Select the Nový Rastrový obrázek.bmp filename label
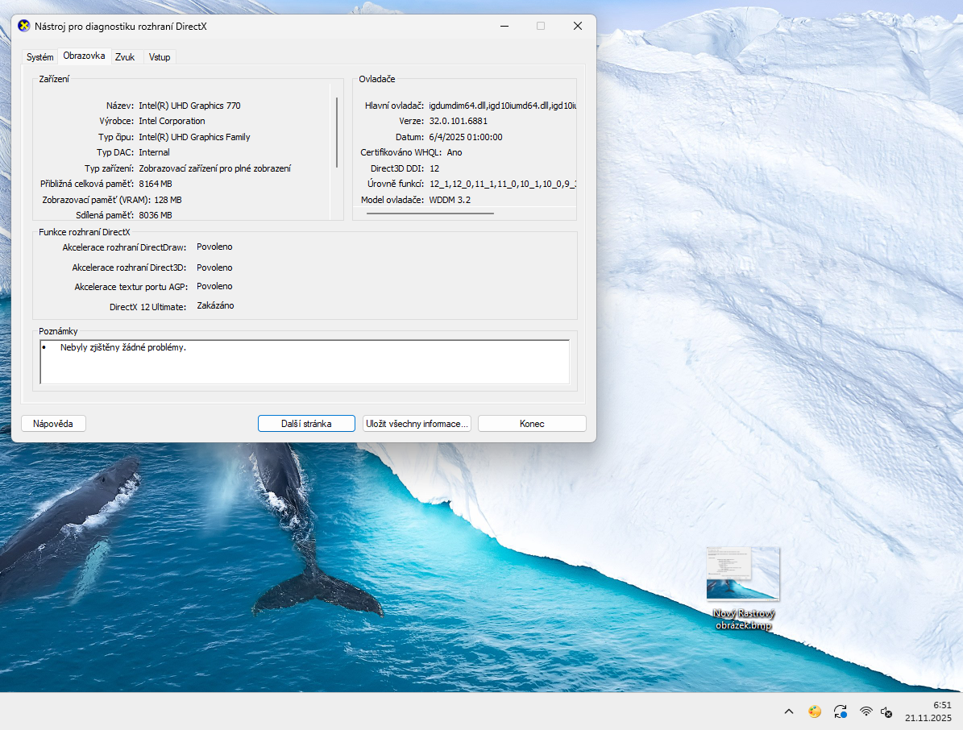The width and height of the screenshot is (963, 730). pyautogui.click(x=742, y=619)
